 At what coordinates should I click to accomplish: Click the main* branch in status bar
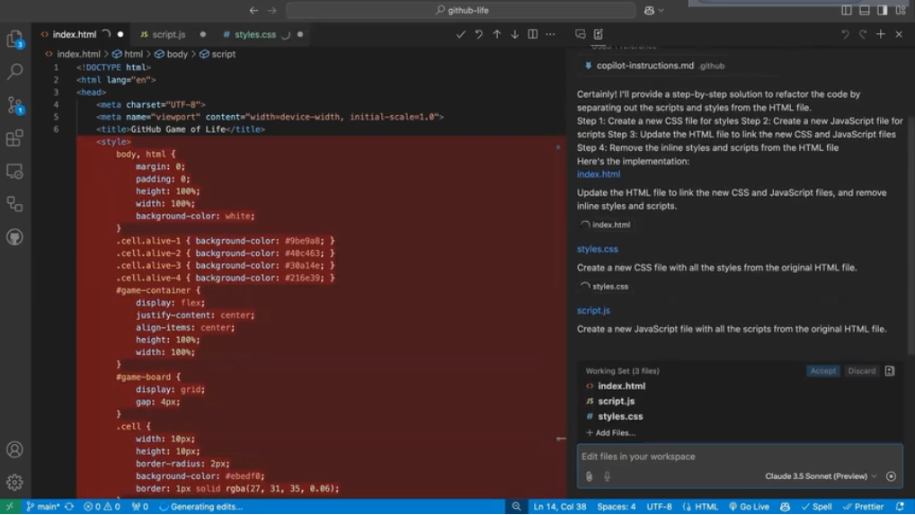click(43, 507)
